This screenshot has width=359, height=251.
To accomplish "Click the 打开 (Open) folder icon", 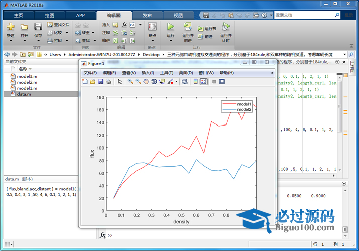I will pyautogui.click(x=24, y=27).
